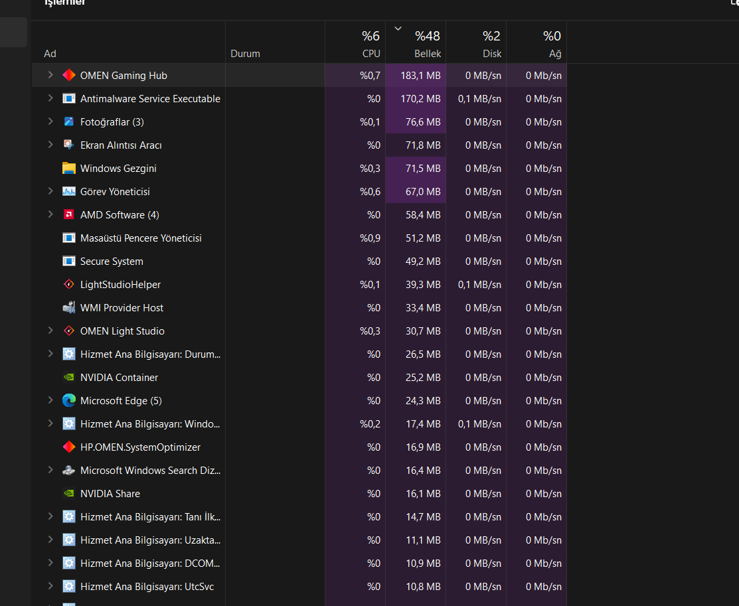Click the Hizmet Ana Bilgisayarı: UtcSvc gear icon
Screen dimensions: 739x606
coord(69,586)
